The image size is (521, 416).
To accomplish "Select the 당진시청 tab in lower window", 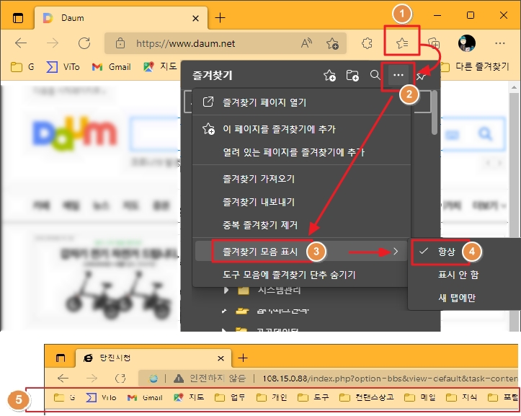I will click(153, 358).
